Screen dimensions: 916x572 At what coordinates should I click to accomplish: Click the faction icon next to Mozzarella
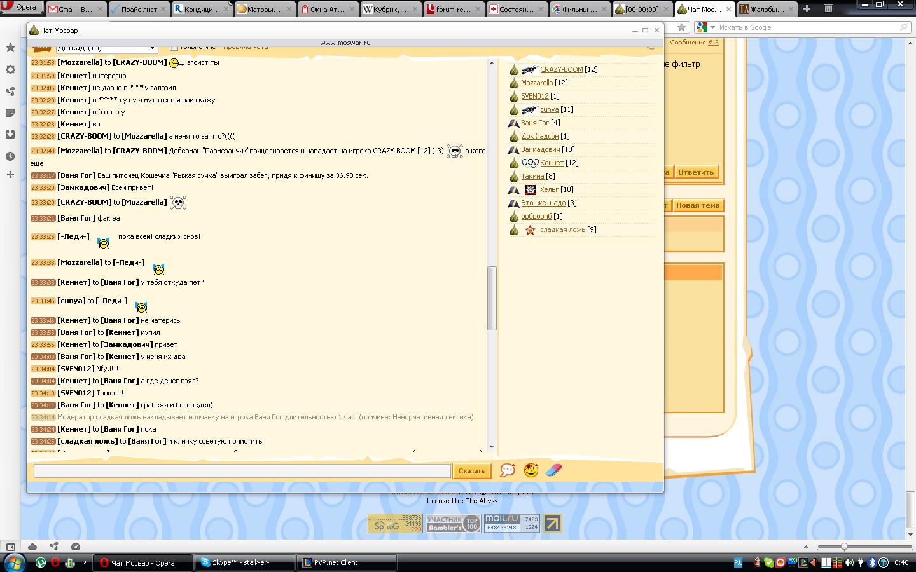pos(514,83)
